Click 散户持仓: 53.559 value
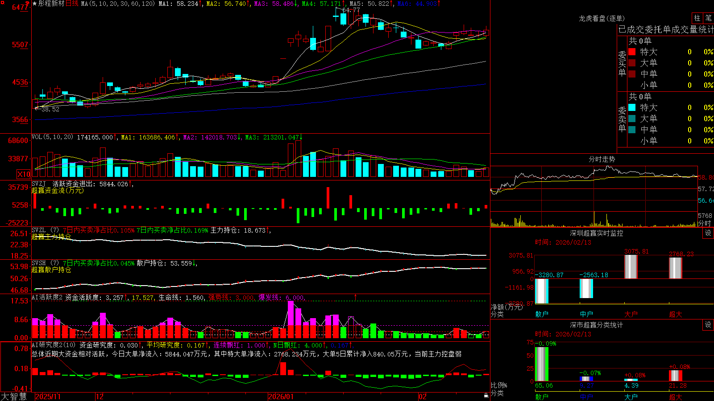This screenshot has width=714, height=401. [165, 263]
